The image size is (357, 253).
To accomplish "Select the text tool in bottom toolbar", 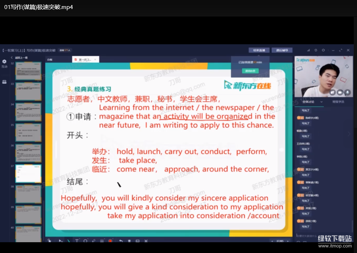I will 77,240.
